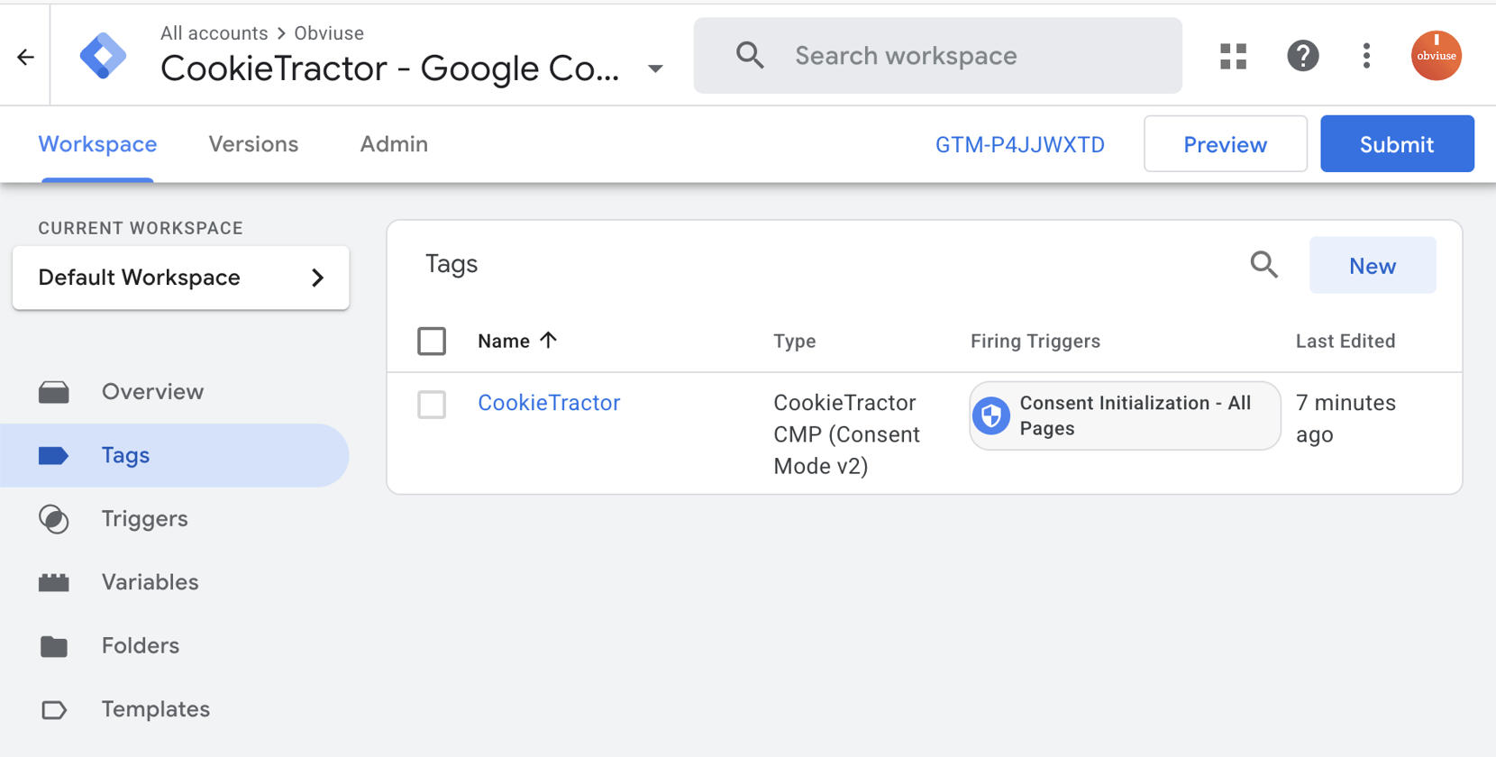Open the help question mark icon
This screenshot has height=757, width=1496.
click(x=1302, y=56)
